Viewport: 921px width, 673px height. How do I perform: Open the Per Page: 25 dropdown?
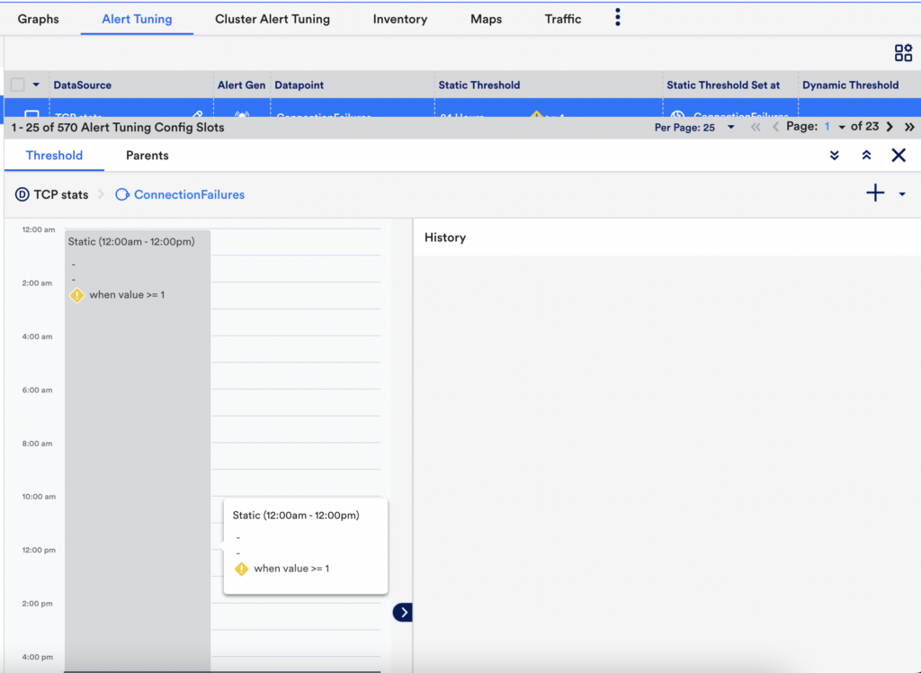pos(729,127)
